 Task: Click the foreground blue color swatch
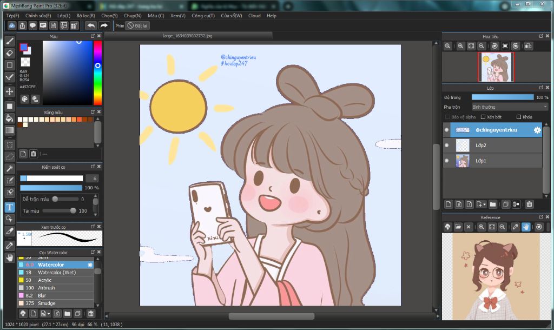click(x=24, y=48)
